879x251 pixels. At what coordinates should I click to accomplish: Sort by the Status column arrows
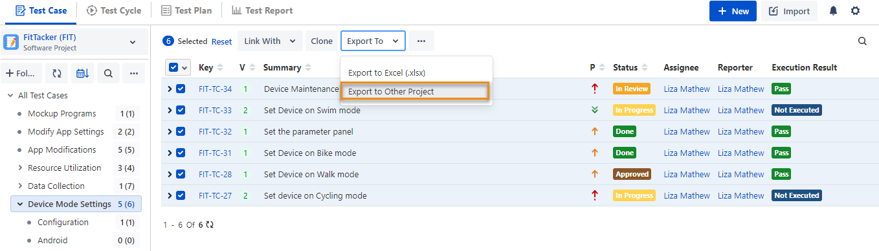click(645, 67)
